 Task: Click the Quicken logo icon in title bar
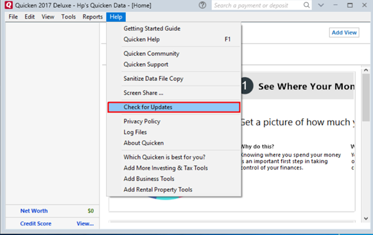click(x=8, y=5)
